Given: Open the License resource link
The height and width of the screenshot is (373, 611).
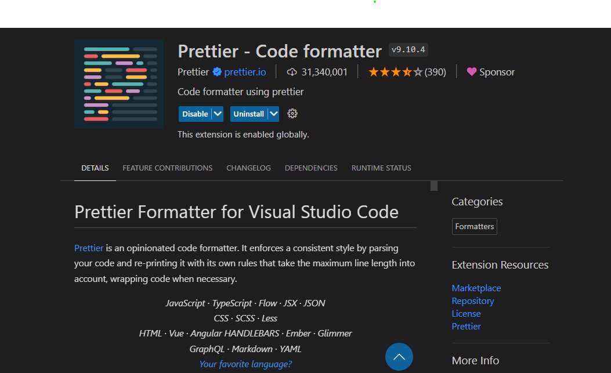Looking at the screenshot, I should (466, 314).
